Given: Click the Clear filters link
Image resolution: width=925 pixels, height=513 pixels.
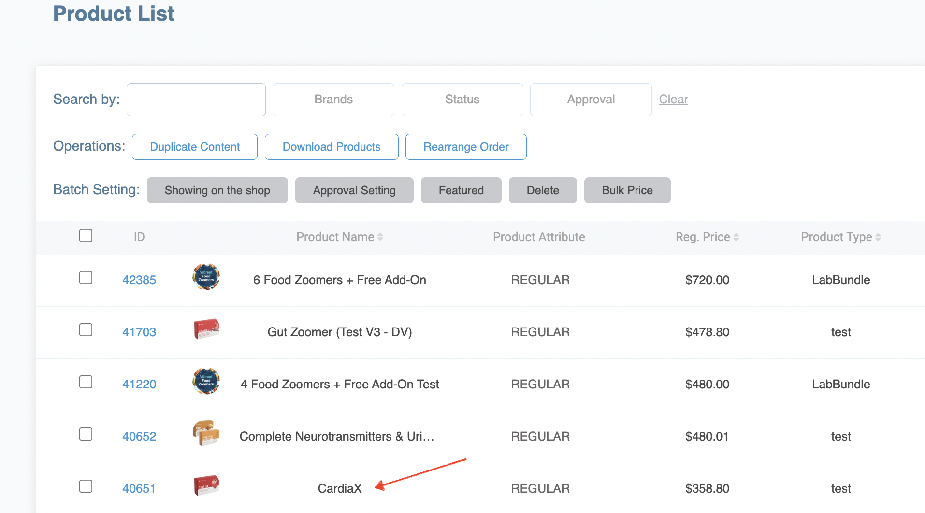Looking at the screenshot, I should [673, 100].
